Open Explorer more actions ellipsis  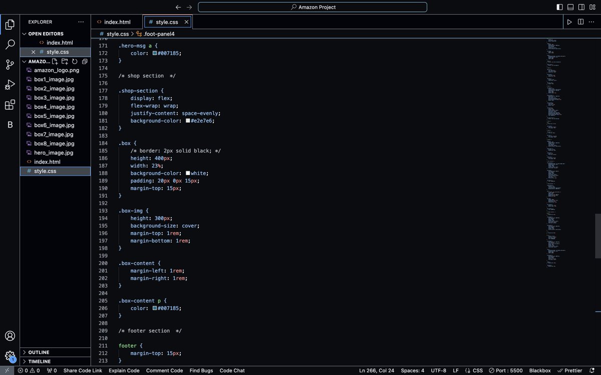(x=81, y=22)
